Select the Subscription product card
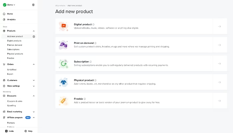This screenshot has height=133, width=233. coord(141,64)
